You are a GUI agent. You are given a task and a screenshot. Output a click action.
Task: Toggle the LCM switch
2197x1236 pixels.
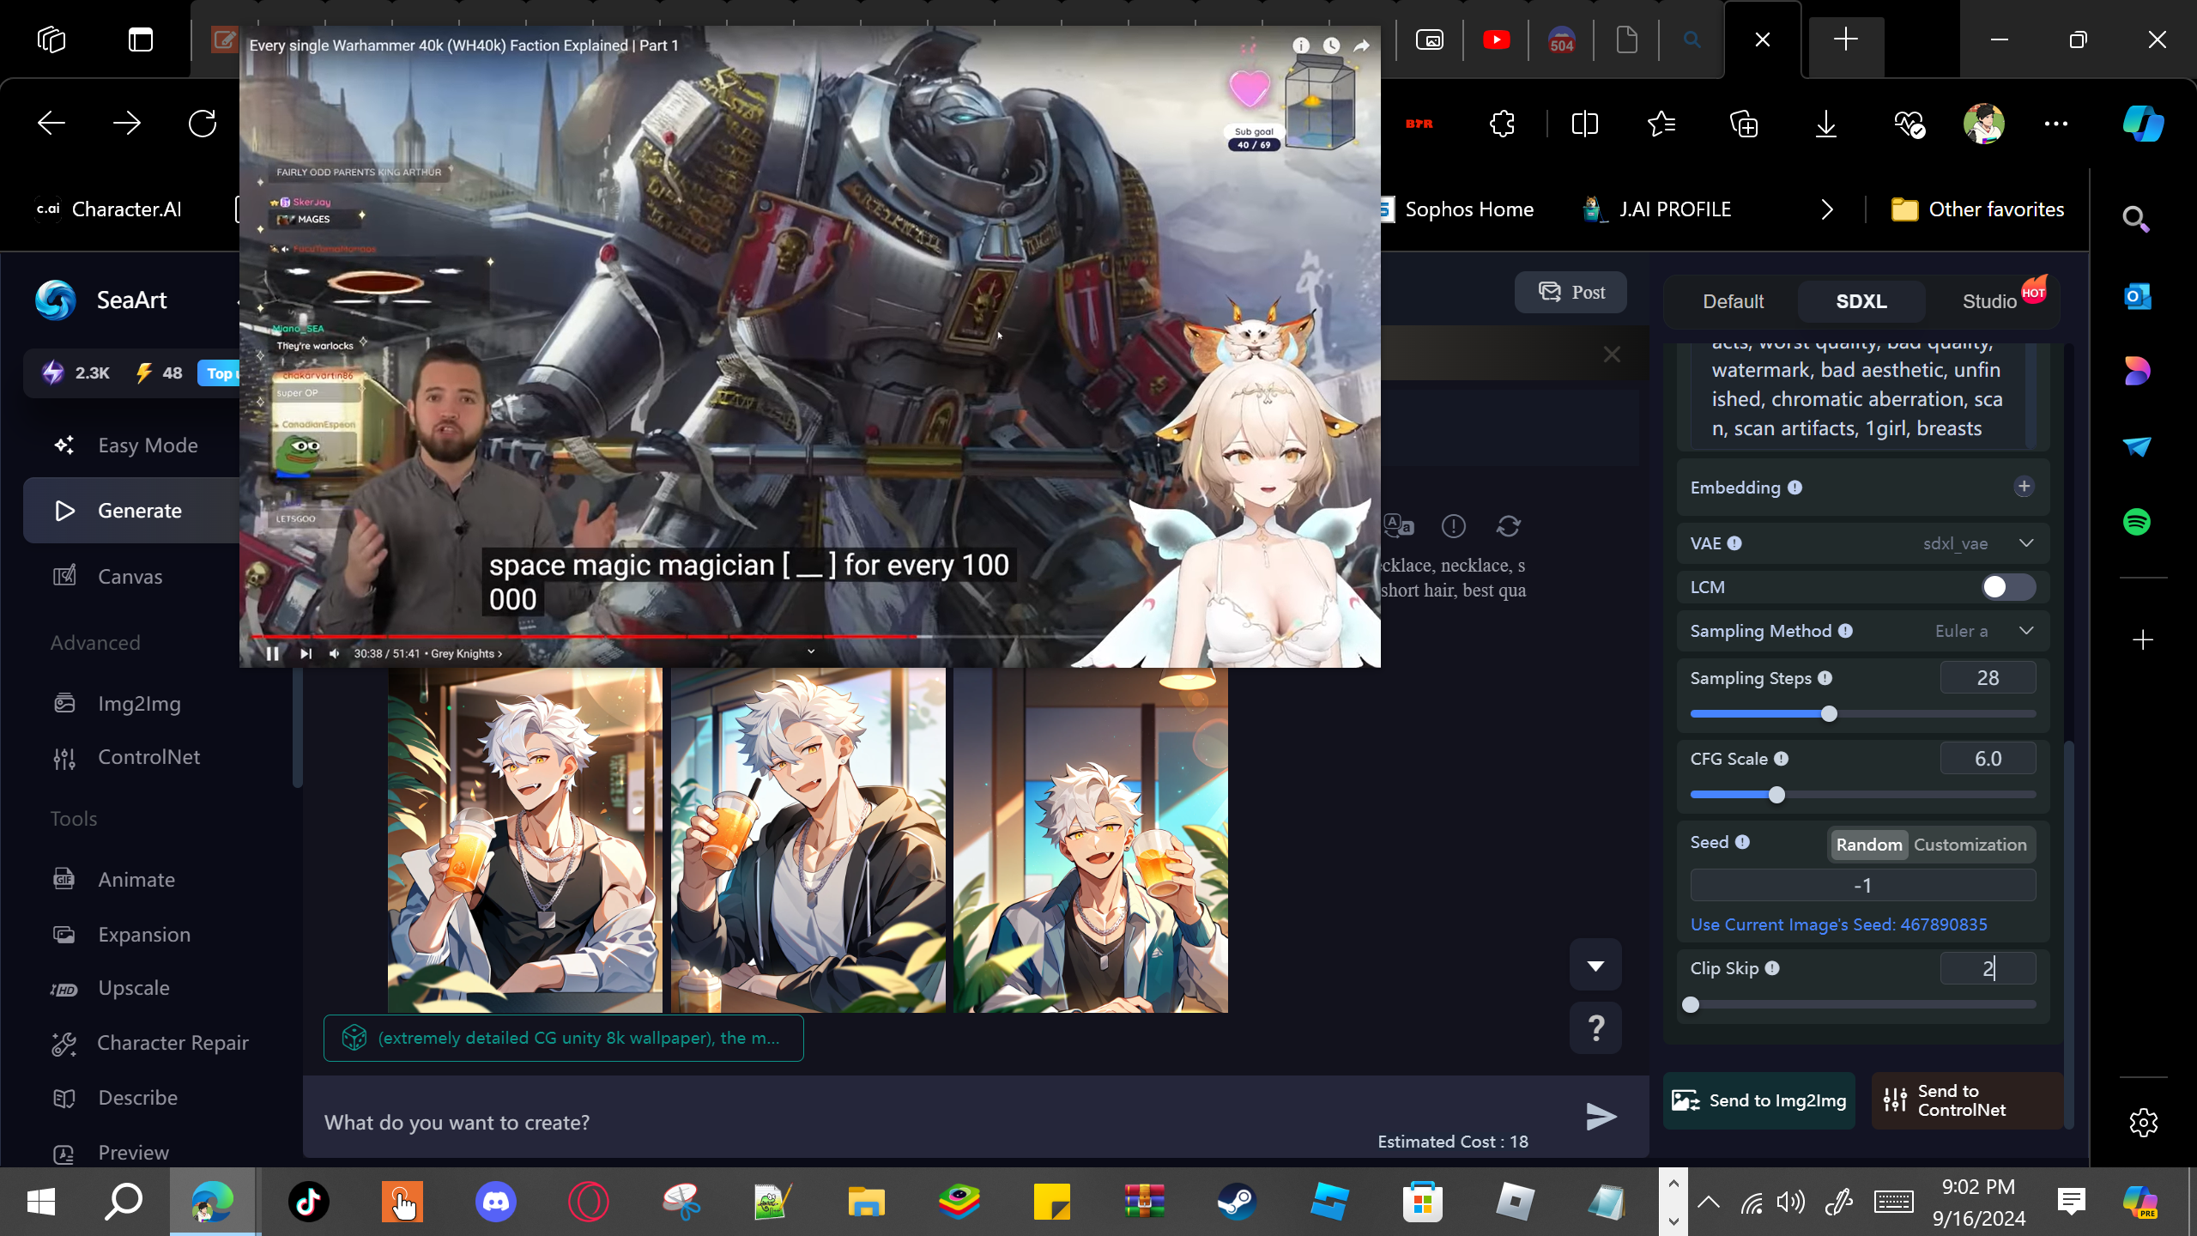point(2008,587)
